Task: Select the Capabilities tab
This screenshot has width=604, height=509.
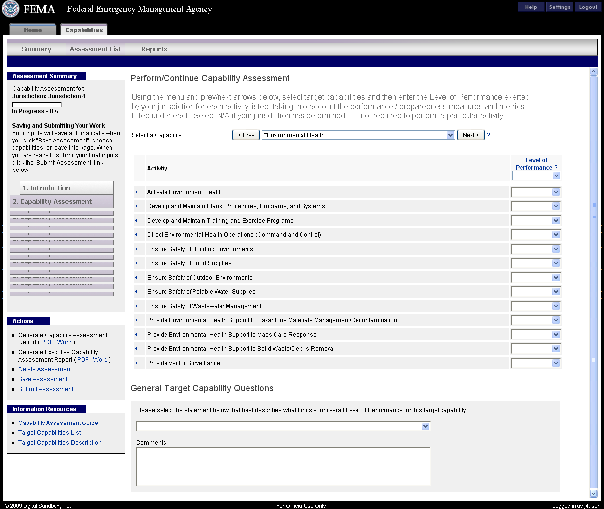Action: [x=84, y=30]
